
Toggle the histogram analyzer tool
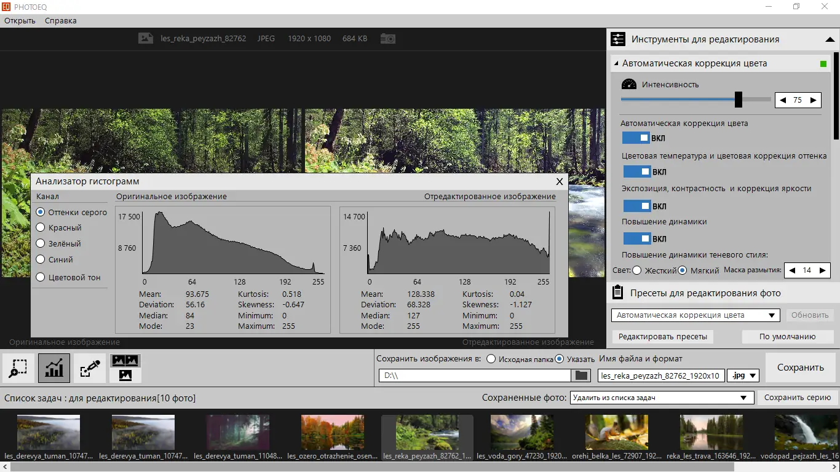coord(54,368)
